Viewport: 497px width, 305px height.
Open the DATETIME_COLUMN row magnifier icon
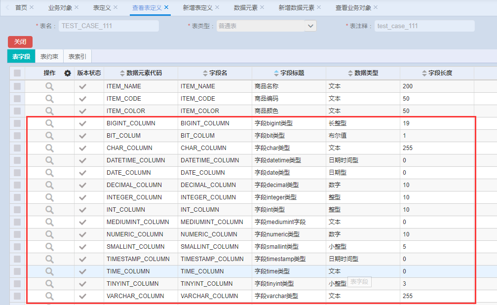coord(49,160)
